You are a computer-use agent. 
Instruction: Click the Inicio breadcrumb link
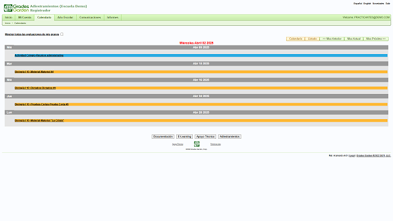click(7, 23)
